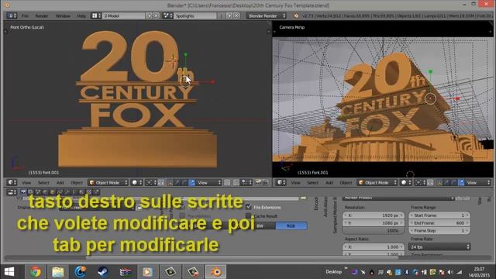Open the Help menu
496x279 pixels.
click(81, 15)
